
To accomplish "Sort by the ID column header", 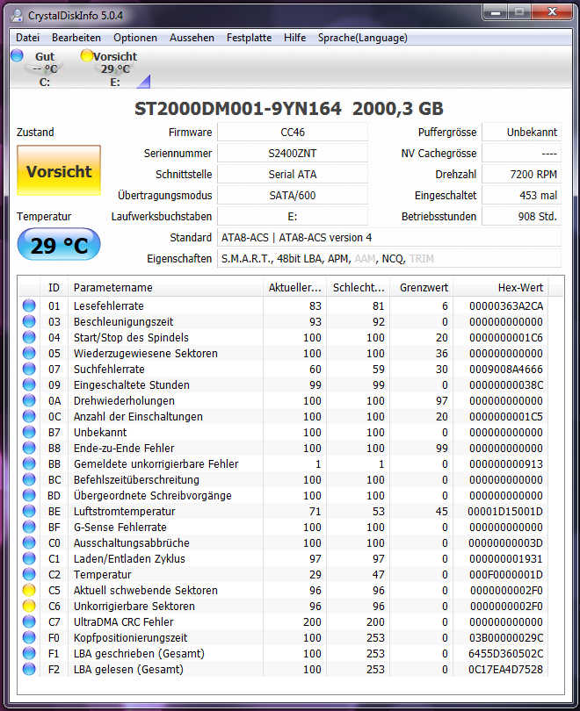I will click(54, 288).
